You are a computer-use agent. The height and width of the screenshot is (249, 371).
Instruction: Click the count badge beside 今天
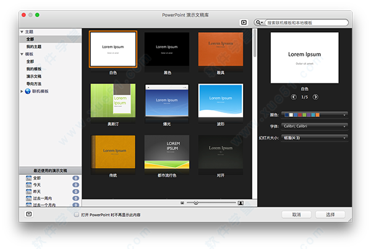click(x=75, y=185)
